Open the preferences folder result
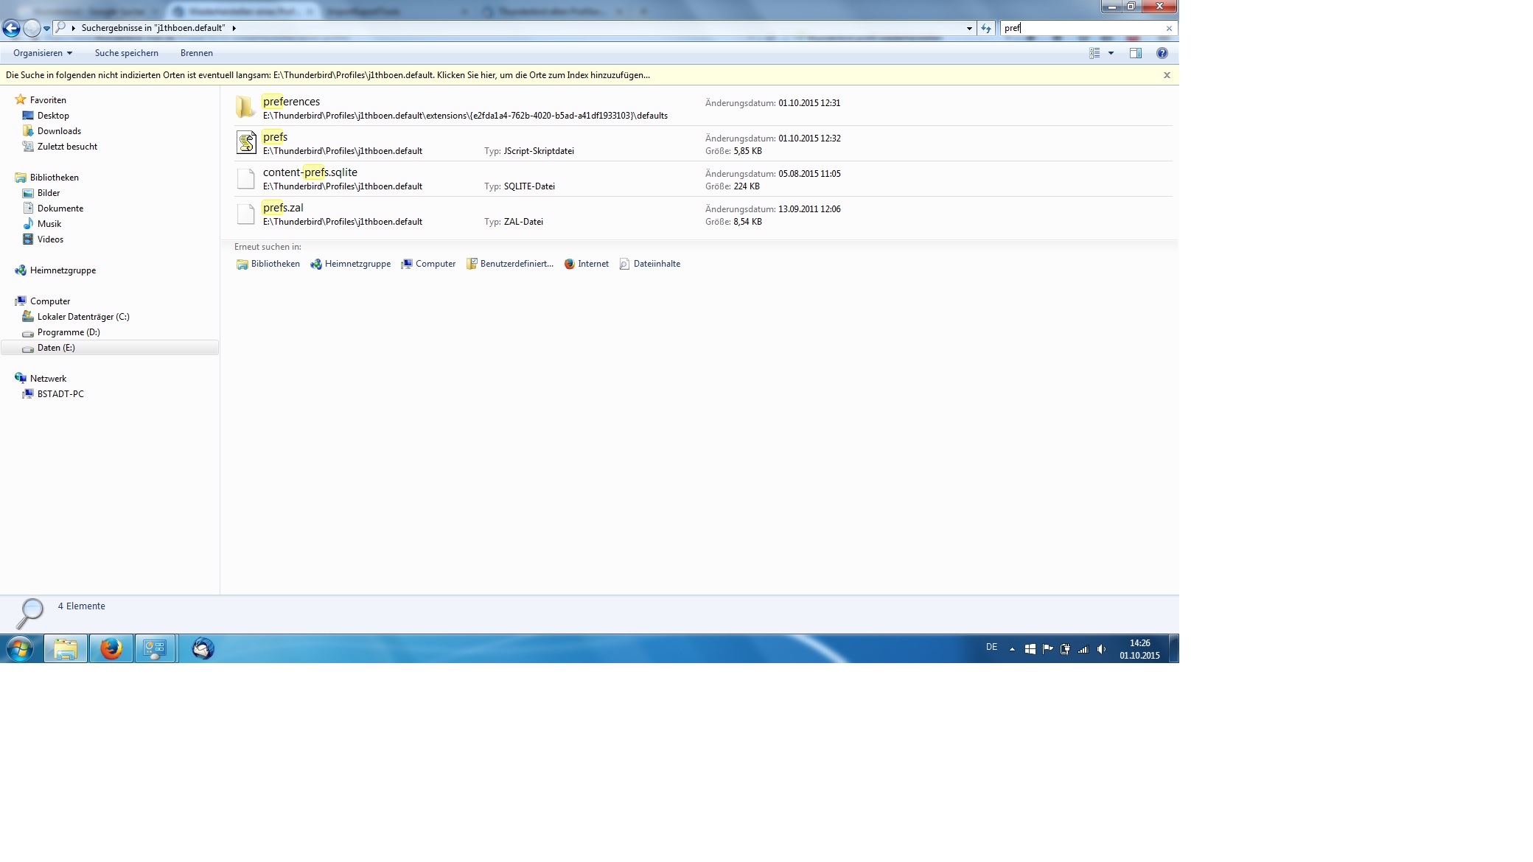 [290, 102]
